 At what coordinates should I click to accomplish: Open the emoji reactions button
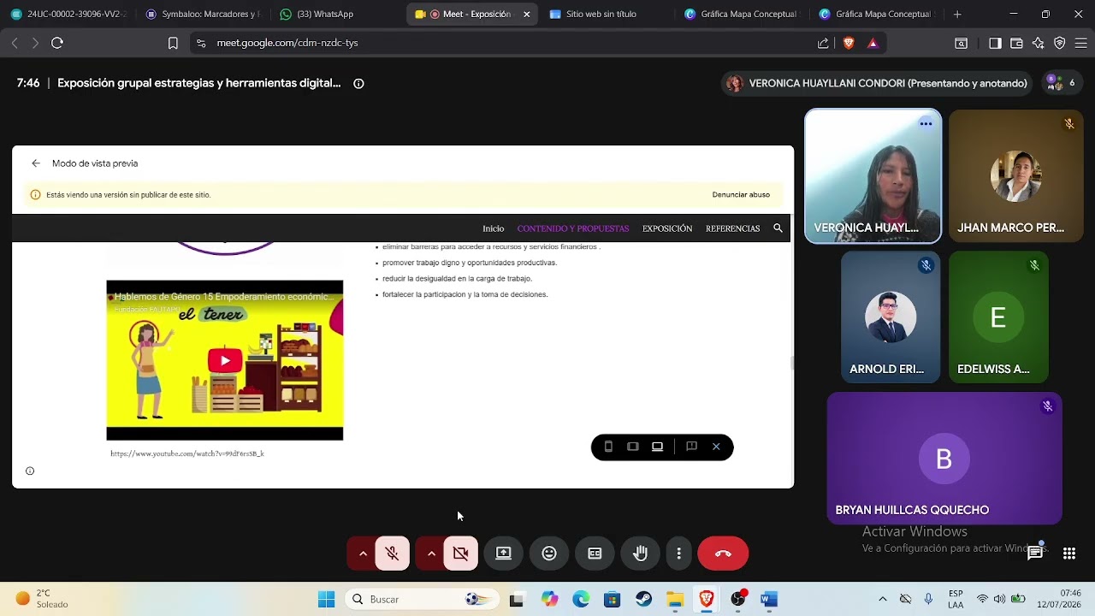point(549,554)
